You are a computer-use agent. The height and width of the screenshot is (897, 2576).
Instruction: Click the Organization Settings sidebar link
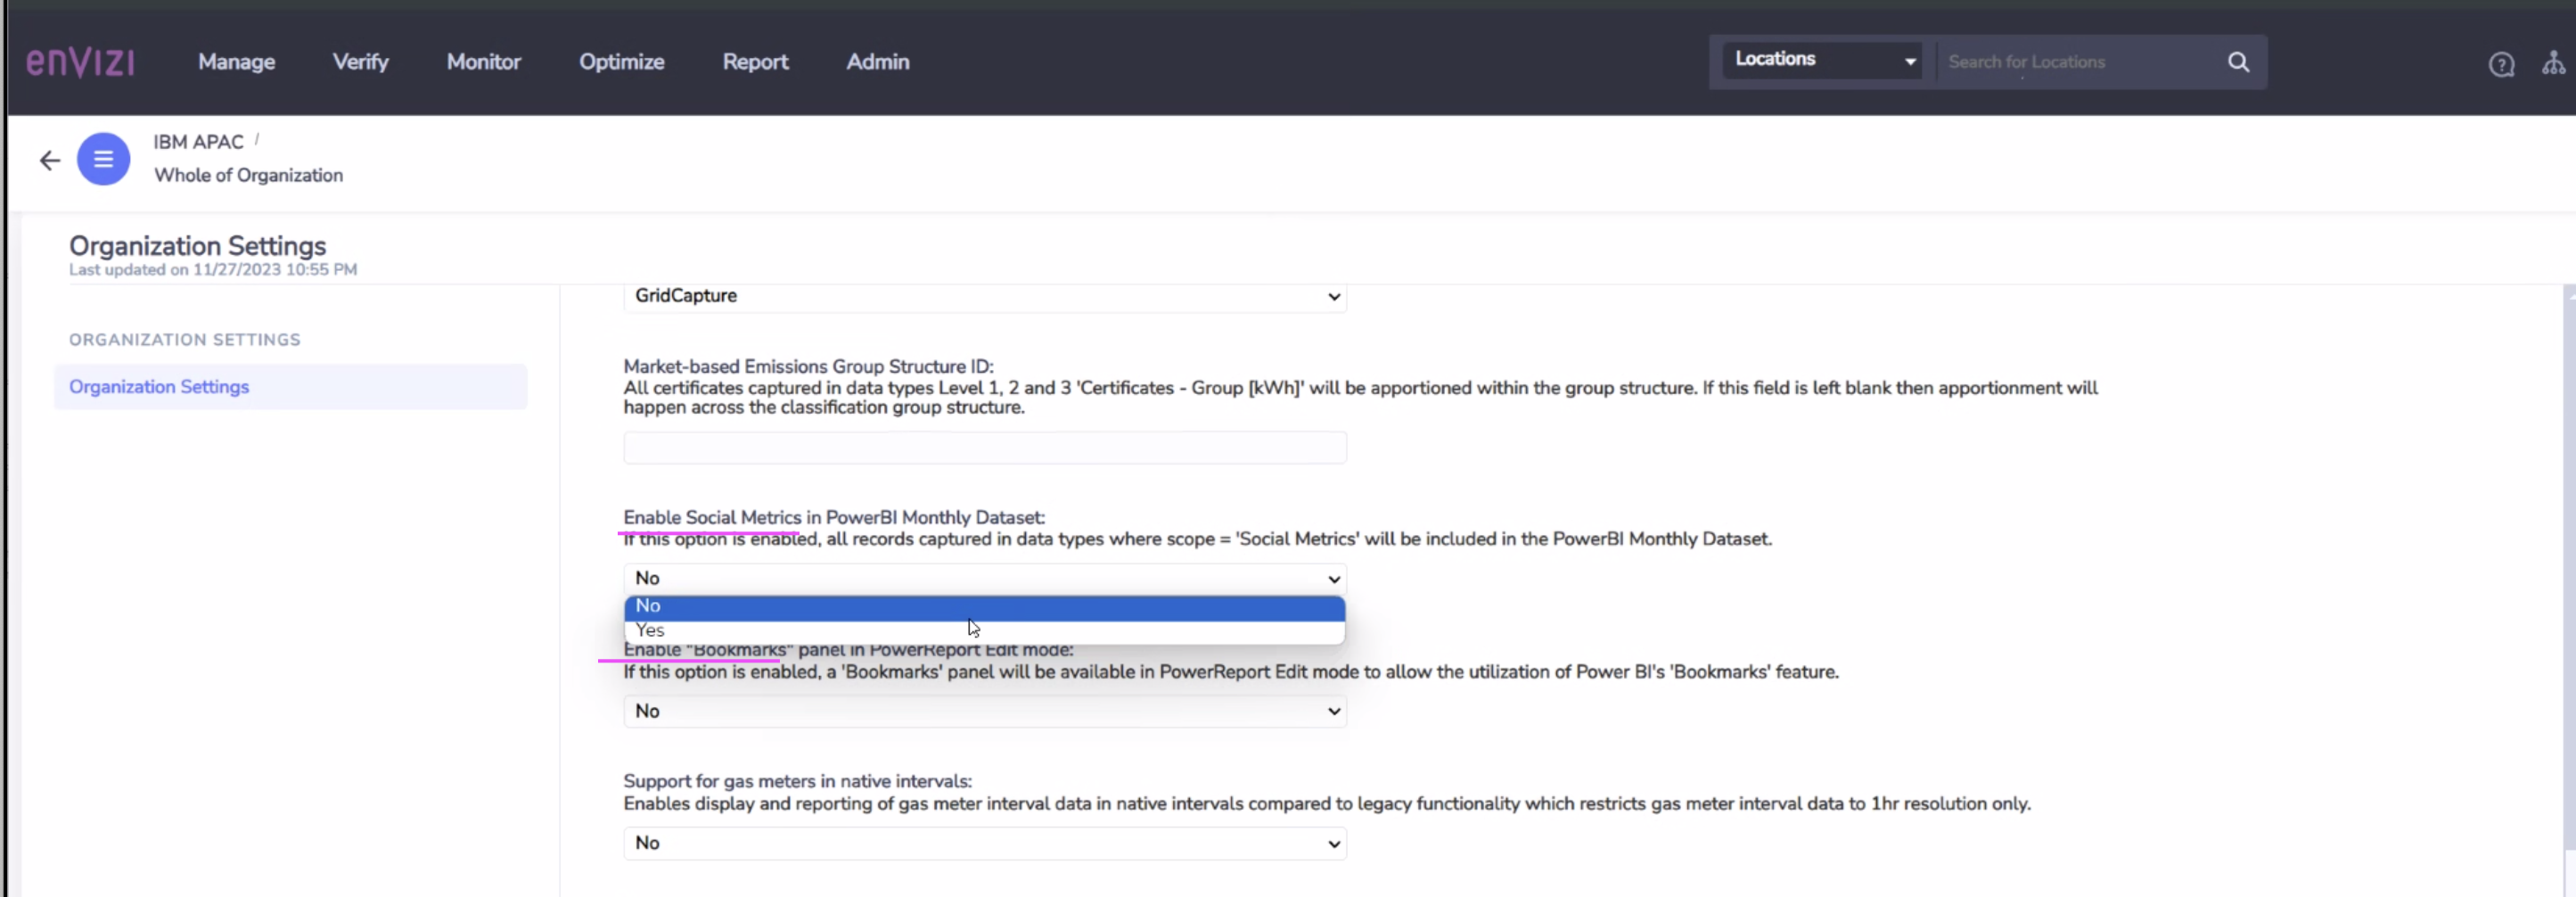[x=159, y=387]
